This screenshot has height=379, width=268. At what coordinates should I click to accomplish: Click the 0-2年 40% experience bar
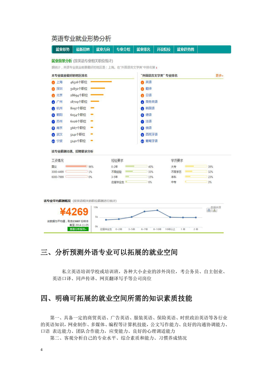tap(136, 166)
